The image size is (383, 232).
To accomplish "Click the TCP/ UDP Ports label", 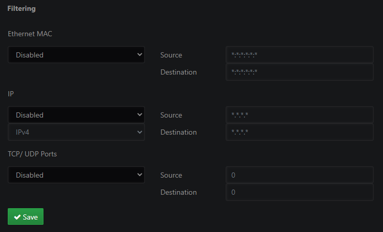I will pos(36,154).
